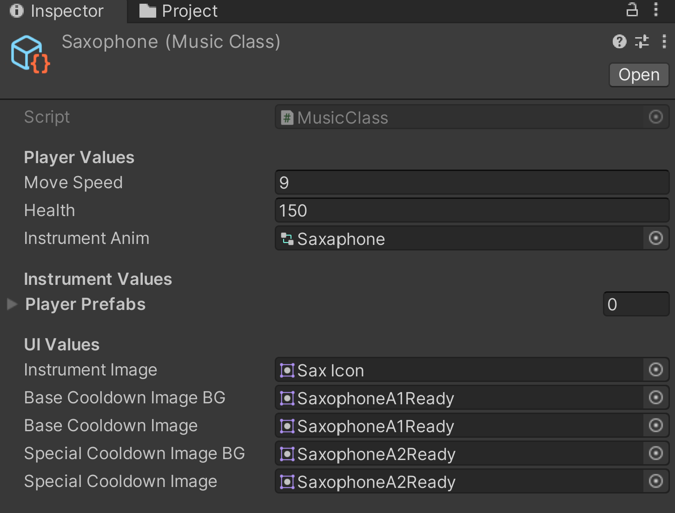Click the object picker for Special Cooldown Image
The height and width of the screenshot is (513, 675).
655,482
